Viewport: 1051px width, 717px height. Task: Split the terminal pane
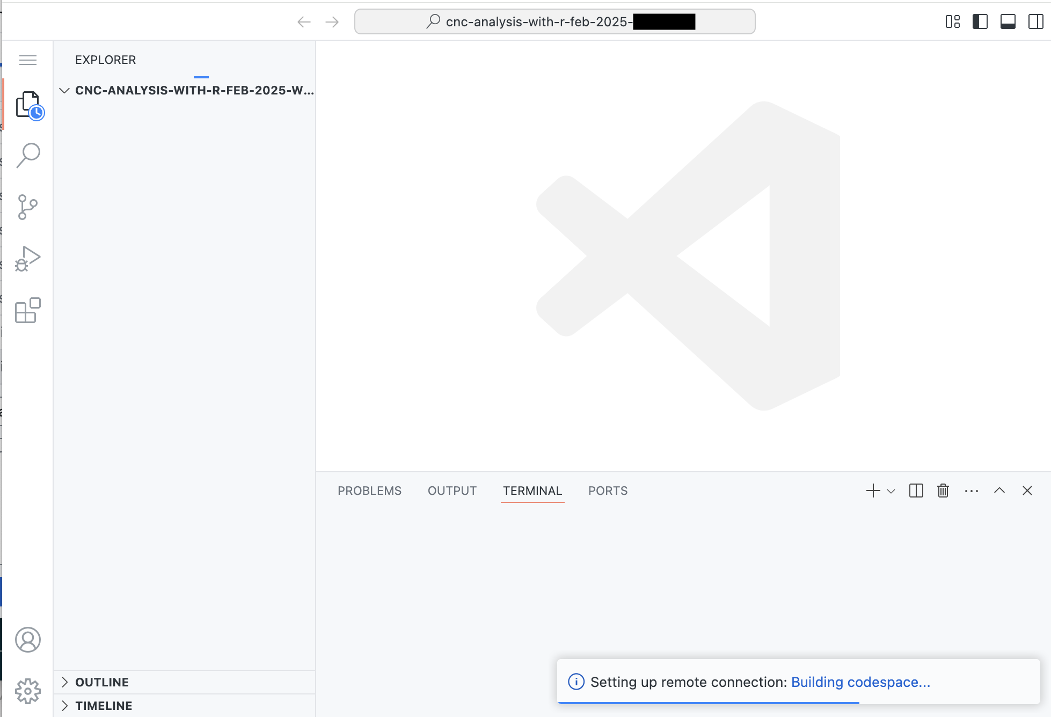click(x=916, y=491)
